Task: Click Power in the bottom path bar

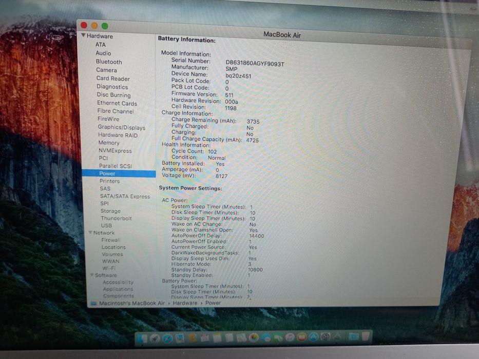Action: [x=213, y=303]
